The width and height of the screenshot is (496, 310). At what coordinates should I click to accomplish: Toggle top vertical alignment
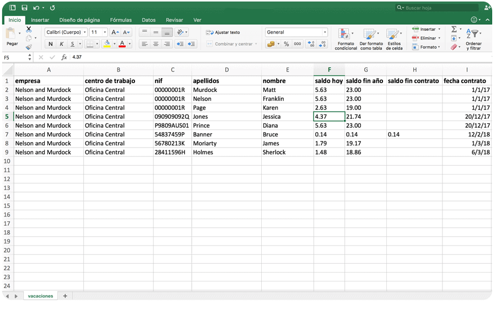point(144,32)
